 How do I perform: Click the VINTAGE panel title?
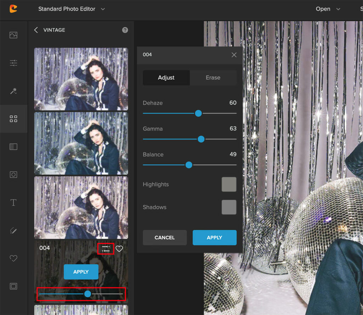pyautogui.click(x=54, y=30)
